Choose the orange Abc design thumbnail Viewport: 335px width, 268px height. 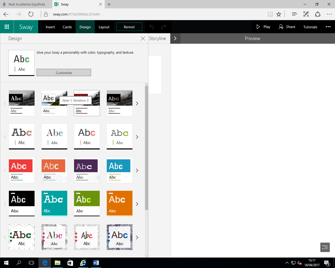click(x=120, y=203)
